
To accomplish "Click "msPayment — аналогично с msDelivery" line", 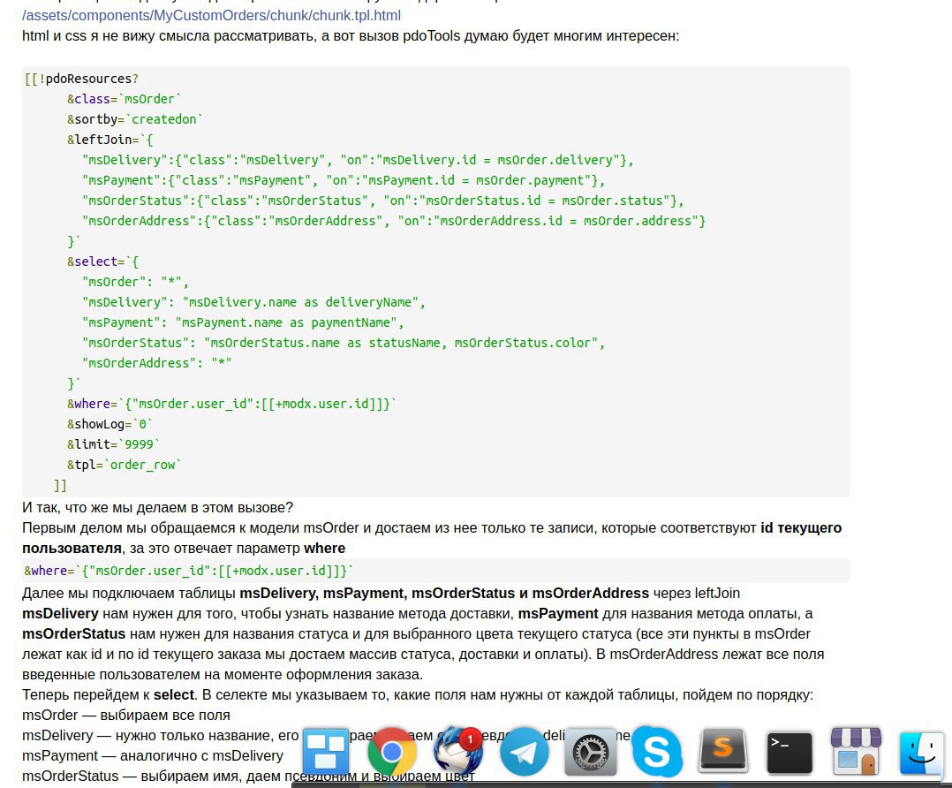I will [x=153, y=756].
